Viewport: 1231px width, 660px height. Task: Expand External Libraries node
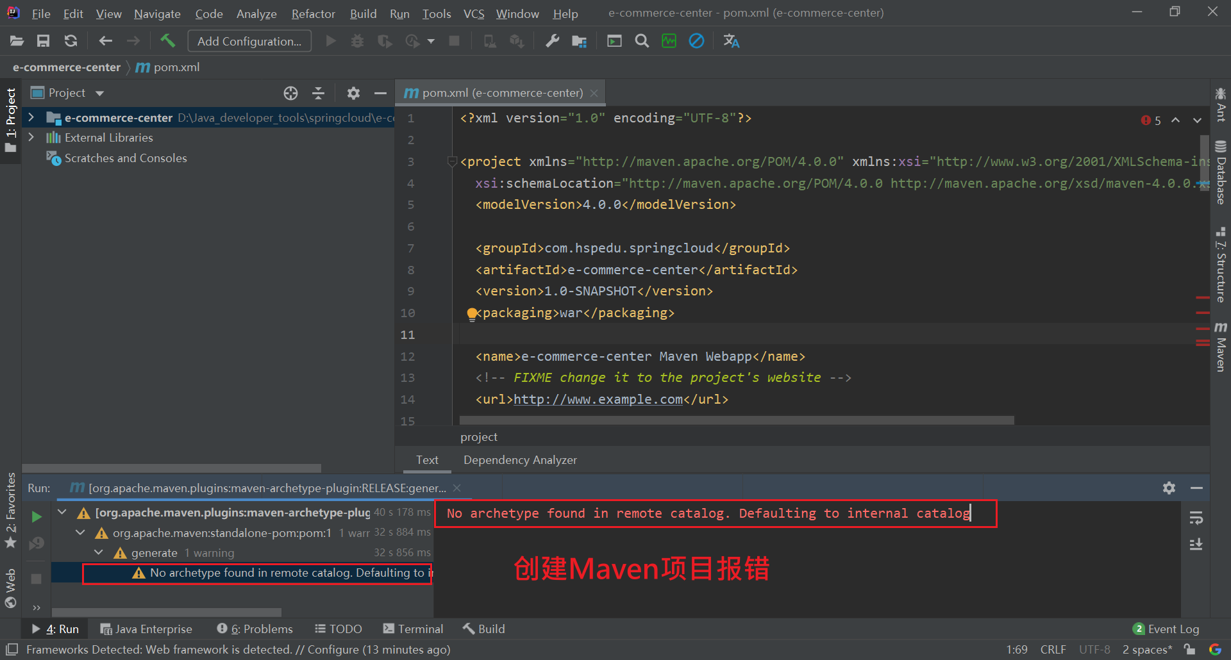point(31,137)
